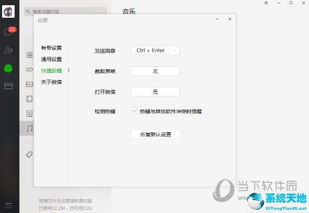Viewport: 309px width, 213px height.
Task: Select the documents category icon
Action: (29, 114)
